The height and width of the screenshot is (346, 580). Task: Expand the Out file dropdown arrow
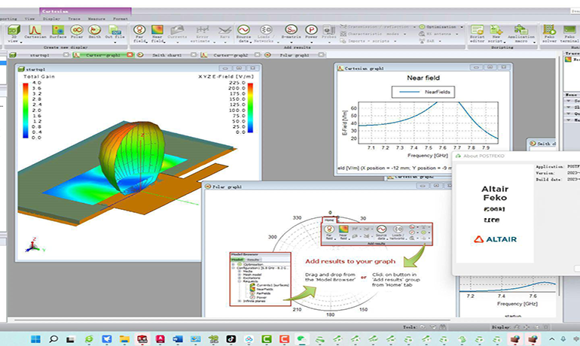point(115,41)
